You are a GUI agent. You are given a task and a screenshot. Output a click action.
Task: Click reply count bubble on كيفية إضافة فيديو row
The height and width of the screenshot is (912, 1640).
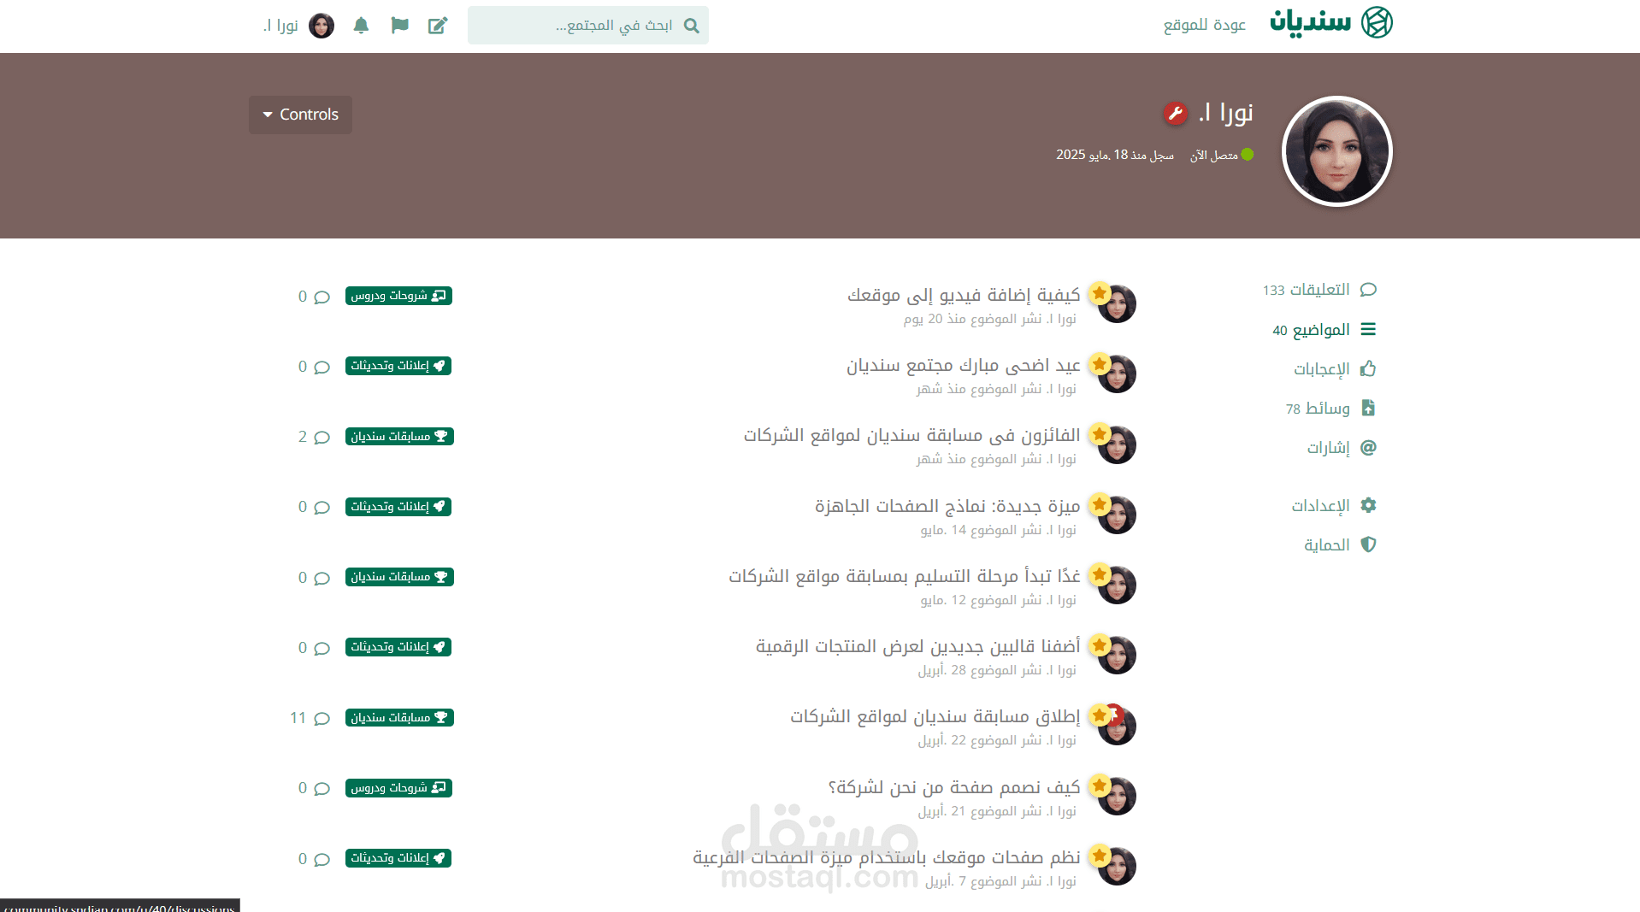pyautogui.click(x=314, y=297)
